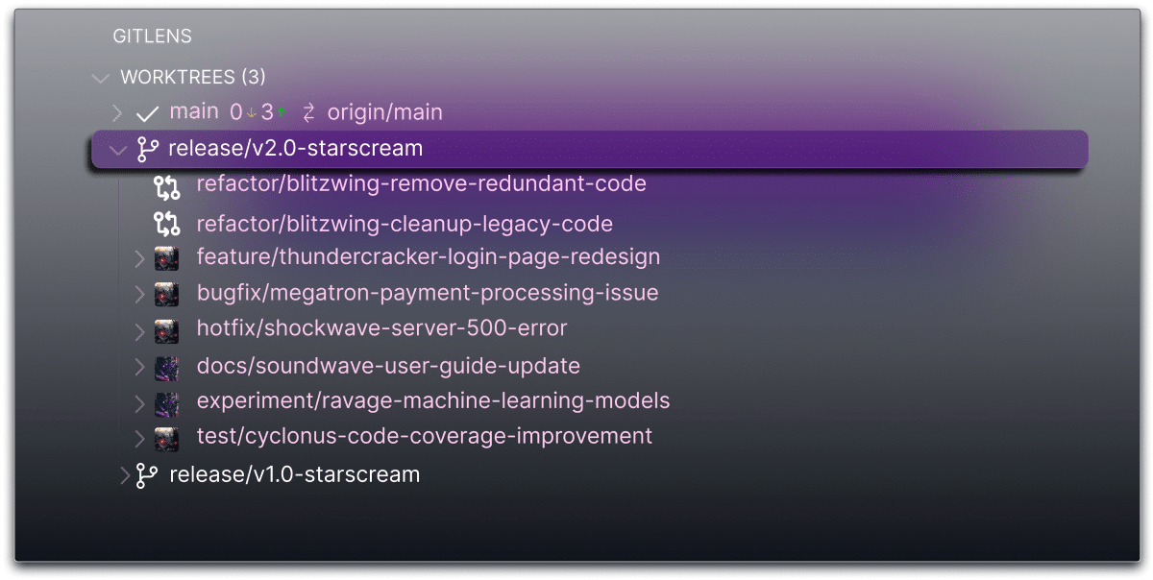Click the avatar beside docs/soundwave-user-guide-update

167,366
